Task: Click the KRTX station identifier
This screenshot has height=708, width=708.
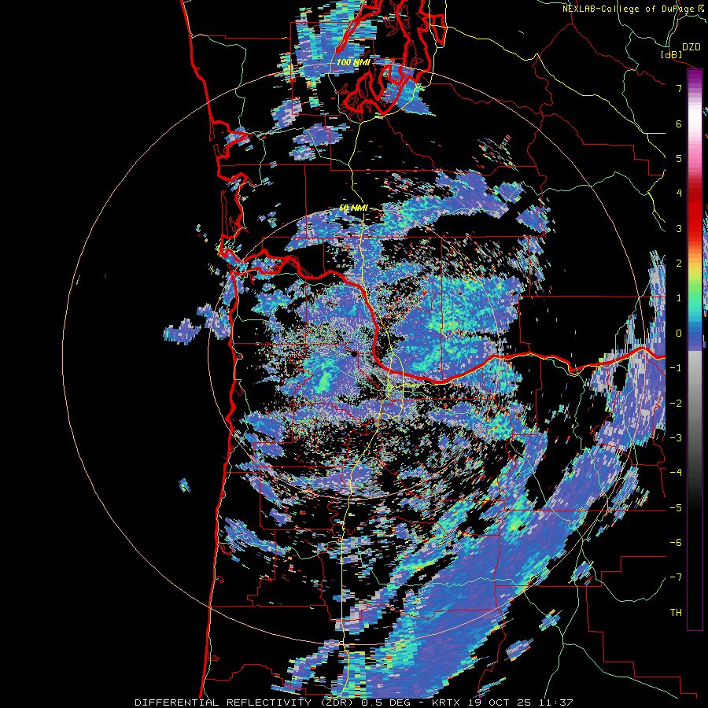Action: (448, 702)
